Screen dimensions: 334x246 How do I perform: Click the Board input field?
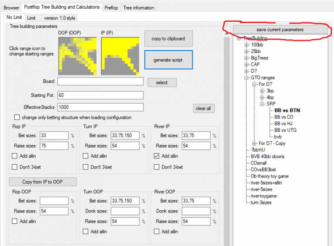100,81
